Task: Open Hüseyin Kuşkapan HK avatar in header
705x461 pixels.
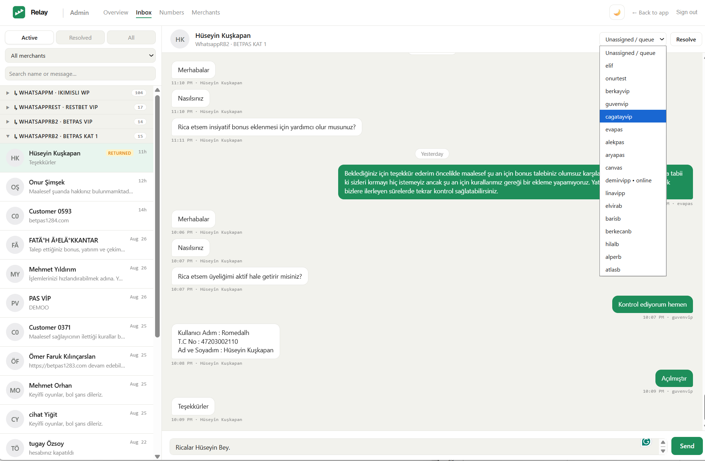Action: coord(180,39)
